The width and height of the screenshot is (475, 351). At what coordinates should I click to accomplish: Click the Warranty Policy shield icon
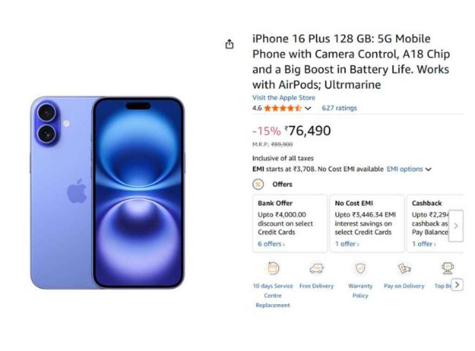(x=360, y=268)
